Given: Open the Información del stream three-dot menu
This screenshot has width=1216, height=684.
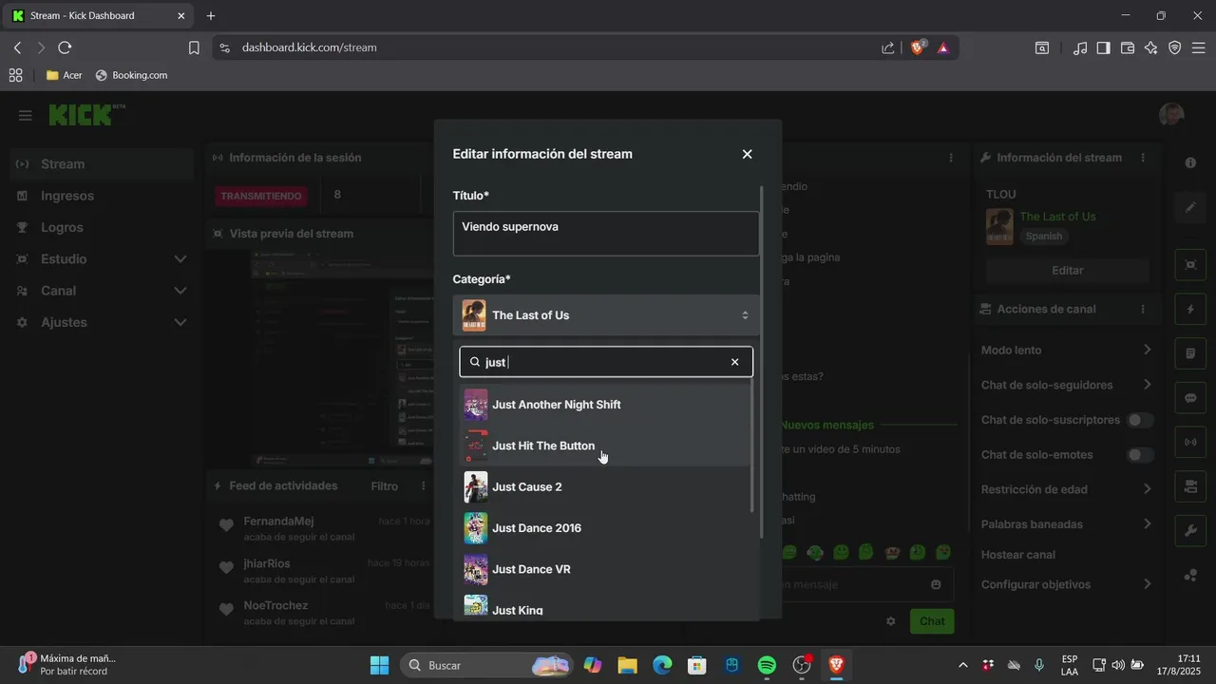Looking at the screenshot, I should point(1143,158).
